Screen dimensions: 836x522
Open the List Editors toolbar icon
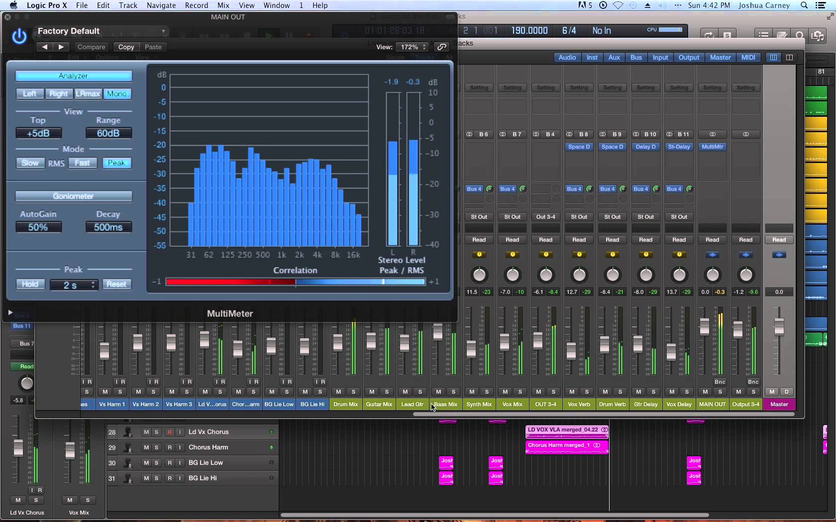pos(763,35)
